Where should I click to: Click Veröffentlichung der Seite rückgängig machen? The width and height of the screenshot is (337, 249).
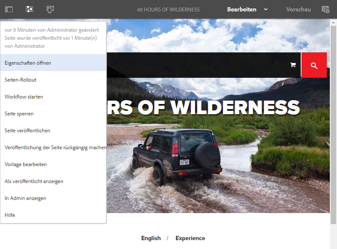click(x=53, y=148)
